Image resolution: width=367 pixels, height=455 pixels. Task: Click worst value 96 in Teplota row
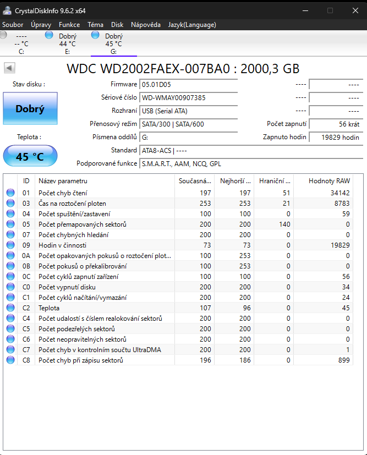coord(247,308)
